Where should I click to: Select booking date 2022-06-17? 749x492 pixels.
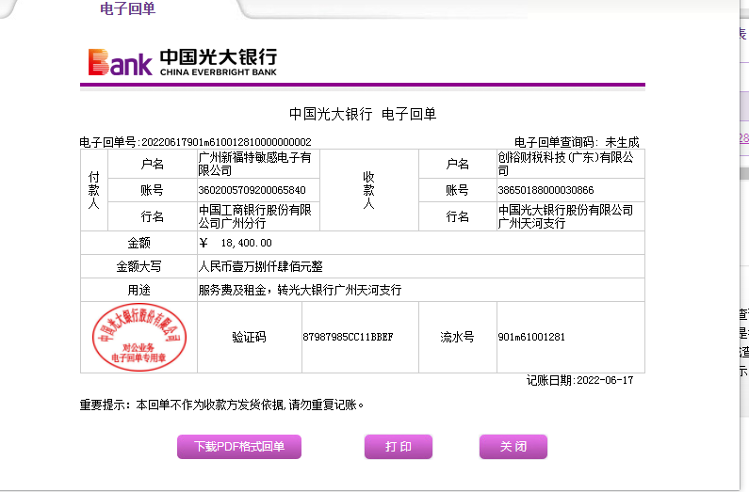pyautogui.click(x=605, y=380)
